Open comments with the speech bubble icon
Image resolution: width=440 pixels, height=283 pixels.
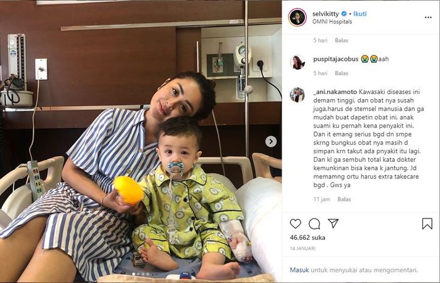tap(314, 223)
